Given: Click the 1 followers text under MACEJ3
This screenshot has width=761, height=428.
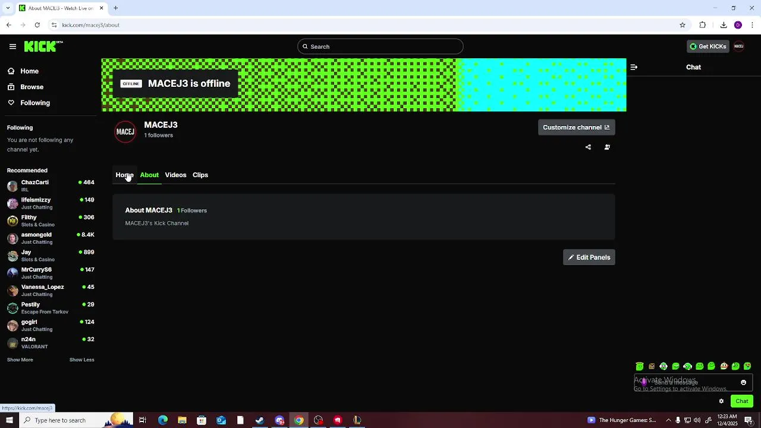Looking at the screenshot, I should 159,135.
